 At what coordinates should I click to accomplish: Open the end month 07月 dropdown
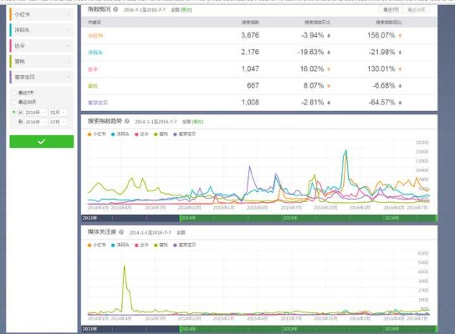tap(58, 122)
